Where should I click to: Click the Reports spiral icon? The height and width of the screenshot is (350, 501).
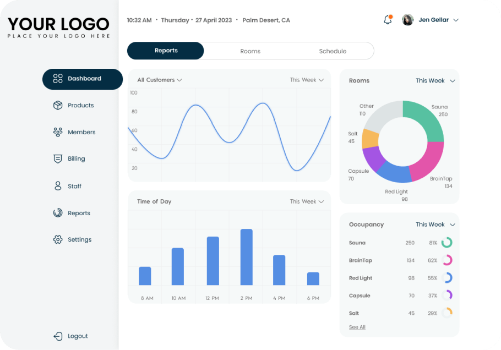click(58, 212)
